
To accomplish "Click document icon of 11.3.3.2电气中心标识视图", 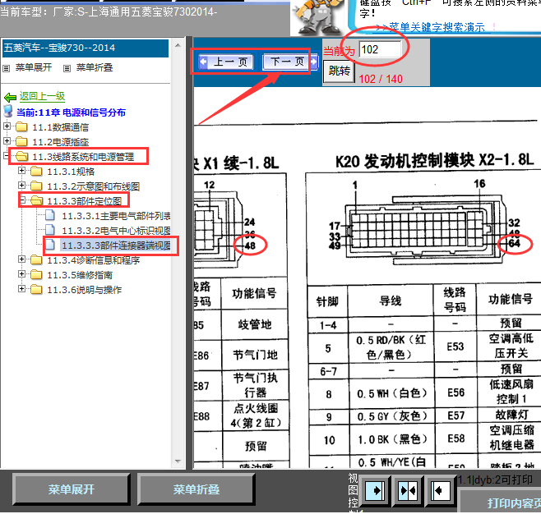I will (50, 230).
